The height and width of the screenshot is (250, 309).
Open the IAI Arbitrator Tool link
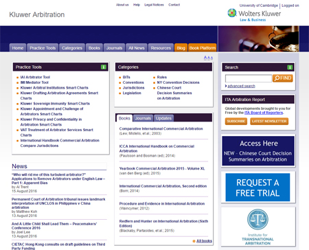(x=35, y=77)
